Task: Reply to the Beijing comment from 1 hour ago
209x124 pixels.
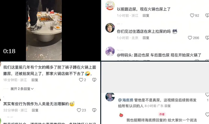Action: [146, 38]
